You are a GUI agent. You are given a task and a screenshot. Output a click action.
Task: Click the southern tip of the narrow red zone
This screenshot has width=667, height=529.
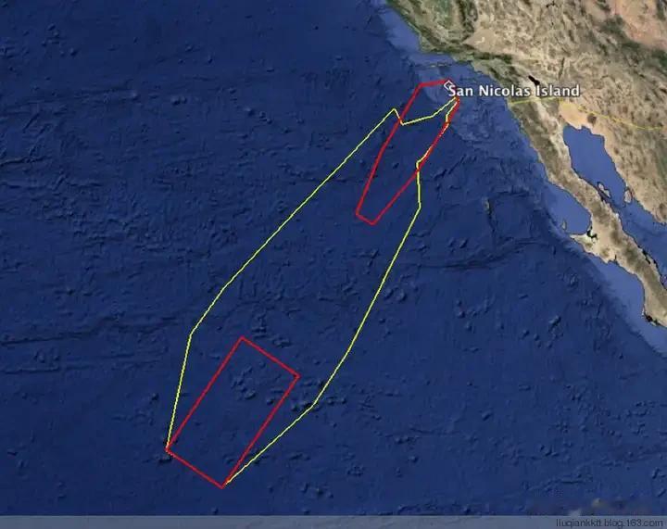372,223
